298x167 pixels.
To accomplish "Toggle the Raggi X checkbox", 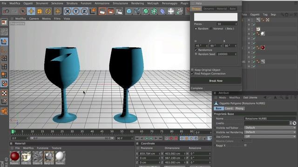I will pyautogui.click(x=245, y=145).
